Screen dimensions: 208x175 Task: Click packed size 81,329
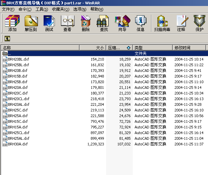point(125,133)
